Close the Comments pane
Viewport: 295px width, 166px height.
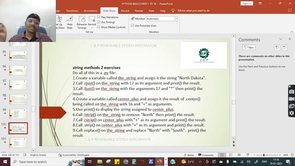point(290,39)
